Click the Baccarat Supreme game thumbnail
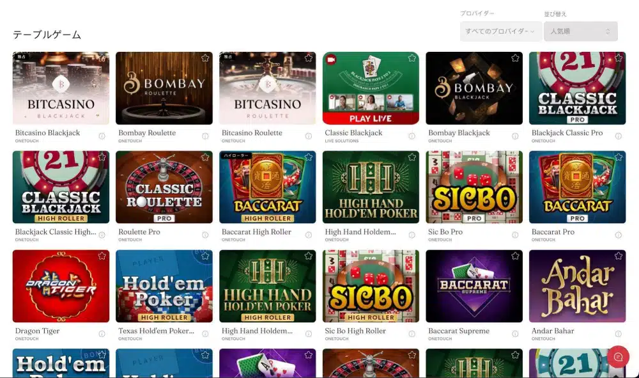639x378 pixels. pyautogui.click(x=474, y=287)
